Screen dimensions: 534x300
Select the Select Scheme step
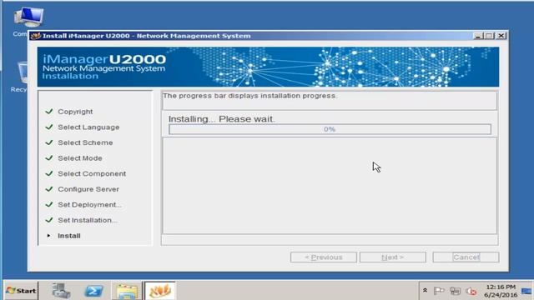pyautogui.click(x=85, y=142)
